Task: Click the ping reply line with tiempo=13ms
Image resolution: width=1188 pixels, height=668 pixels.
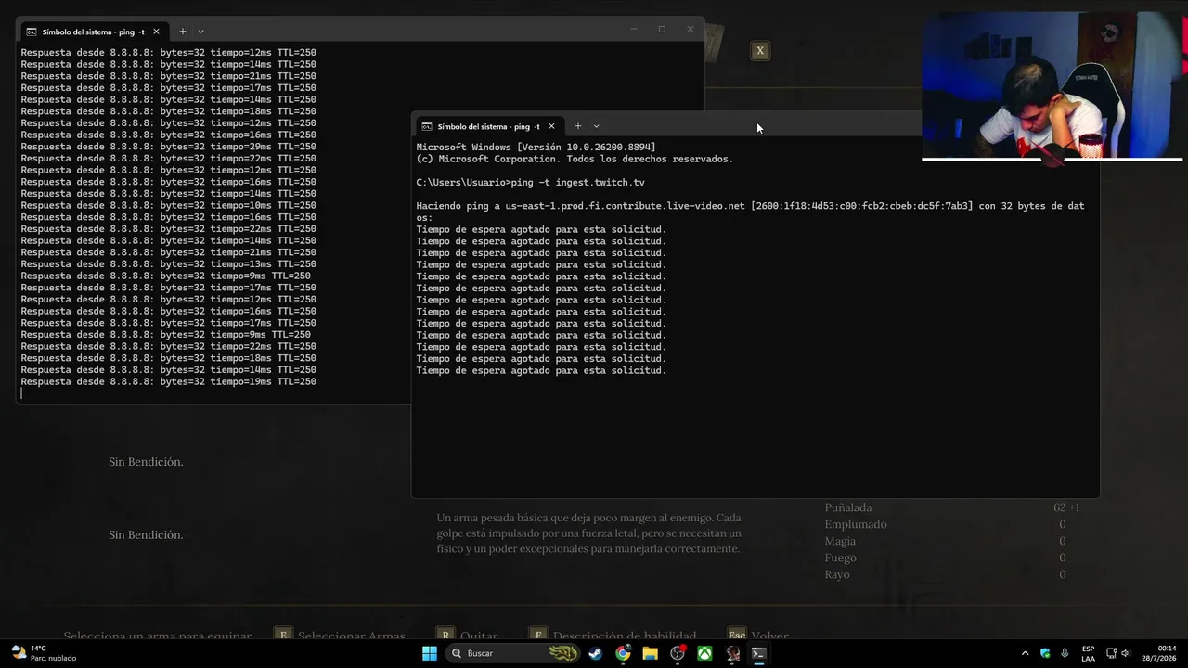Action: tap(168, 264)
